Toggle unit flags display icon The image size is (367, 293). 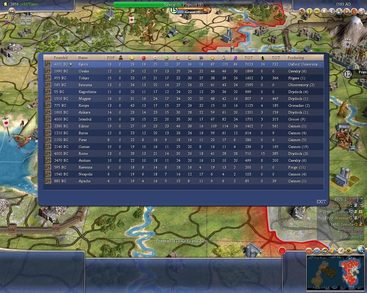309,251
